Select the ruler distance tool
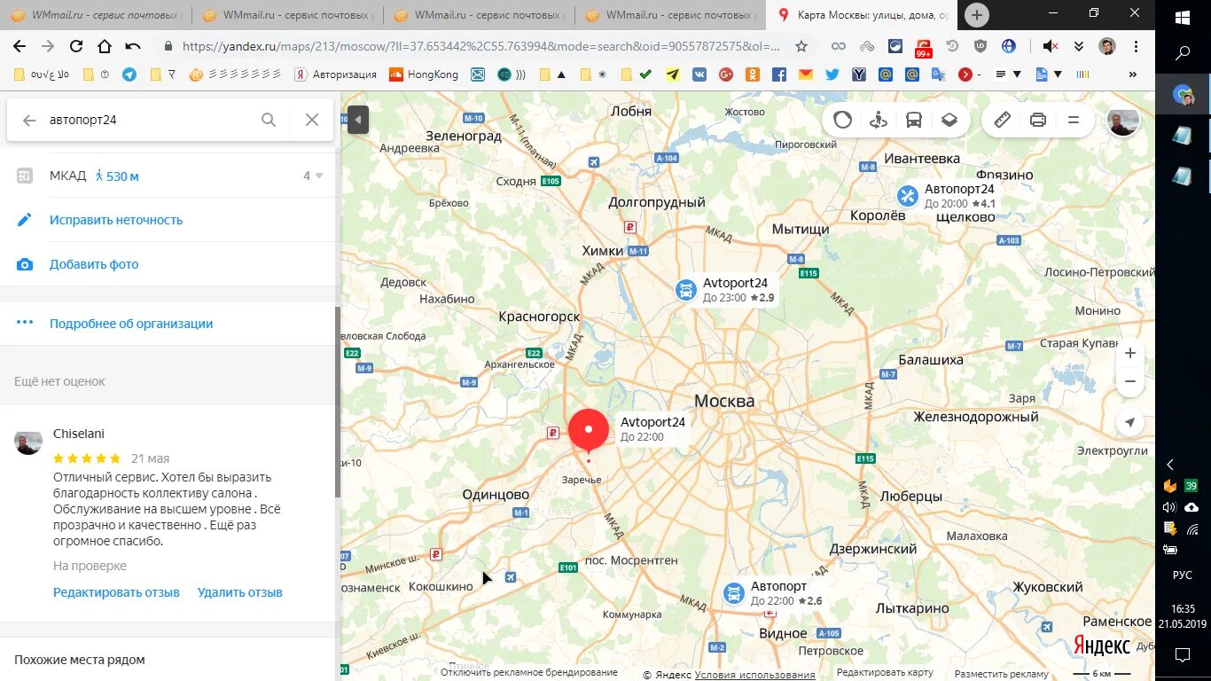1211x681 pixels. coord(1003,120)
